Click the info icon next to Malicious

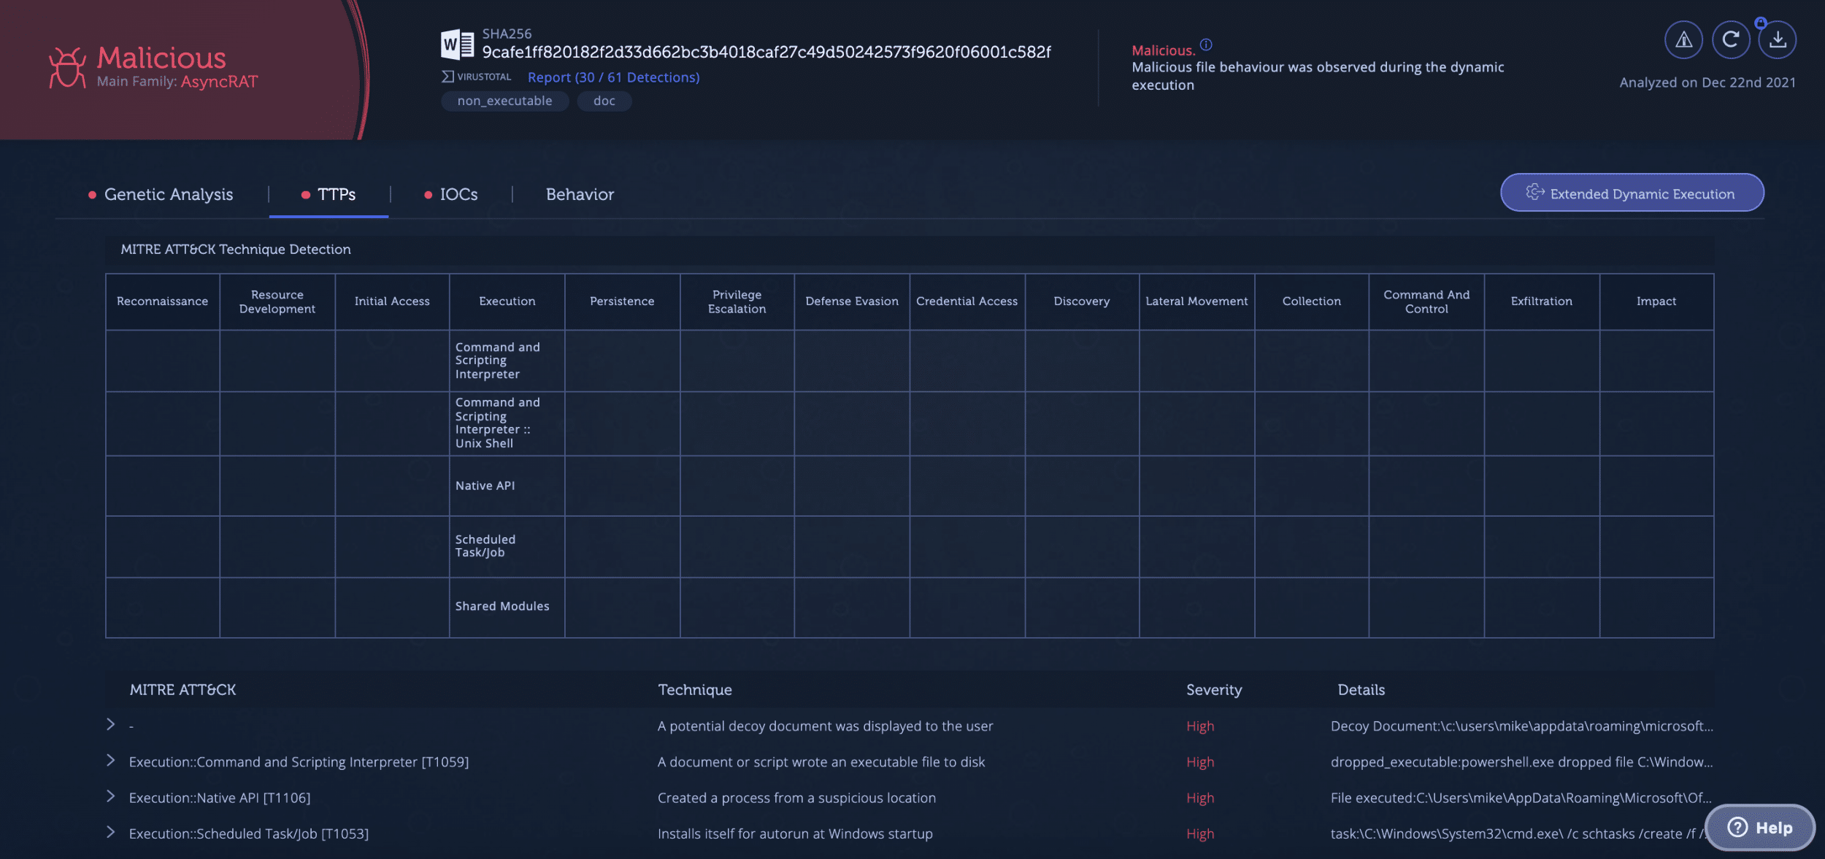click(x=1206, y=45)
